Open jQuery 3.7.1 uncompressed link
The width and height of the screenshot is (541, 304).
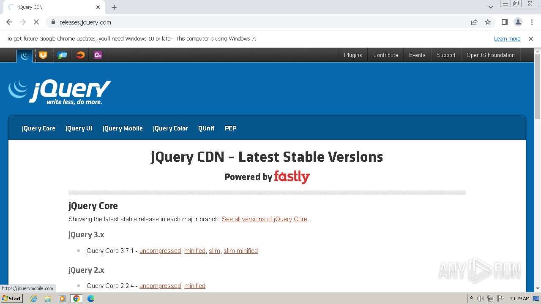[160, 251]
